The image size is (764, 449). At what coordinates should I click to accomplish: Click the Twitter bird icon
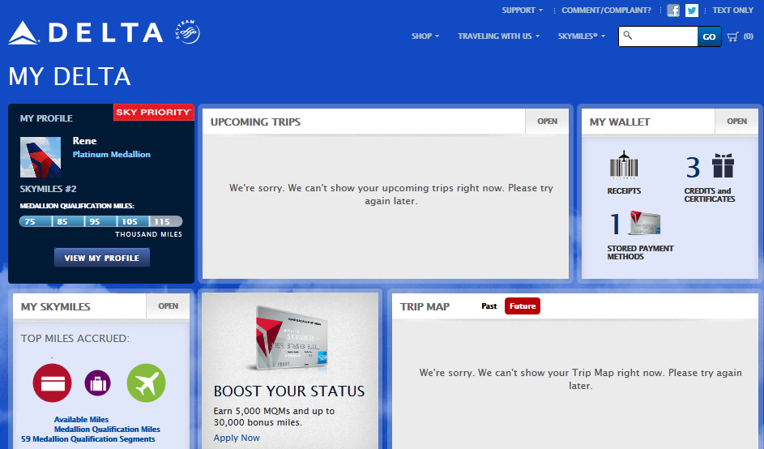(x=691, y=11)
